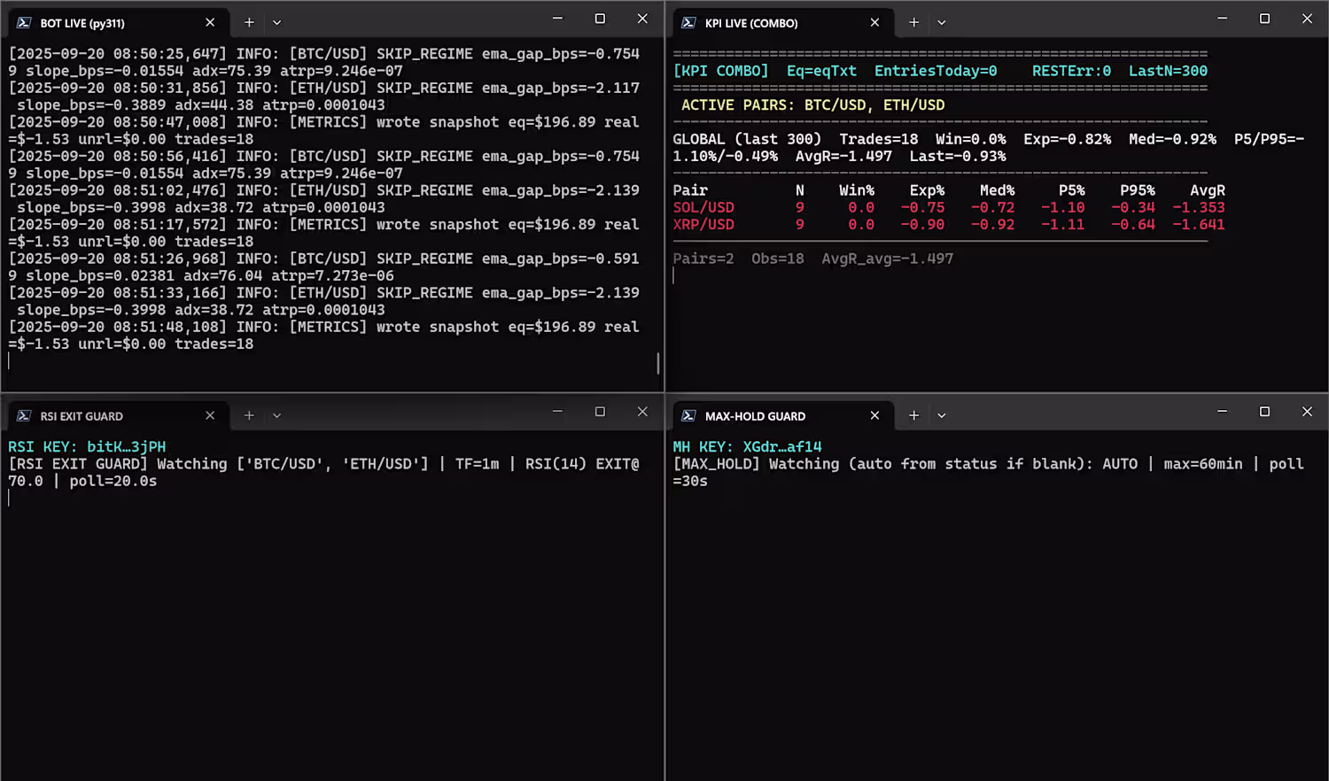The image size is (1329, 781).
Task: Minimize the BOT LIVE window
Action: [x=557, y=19]
